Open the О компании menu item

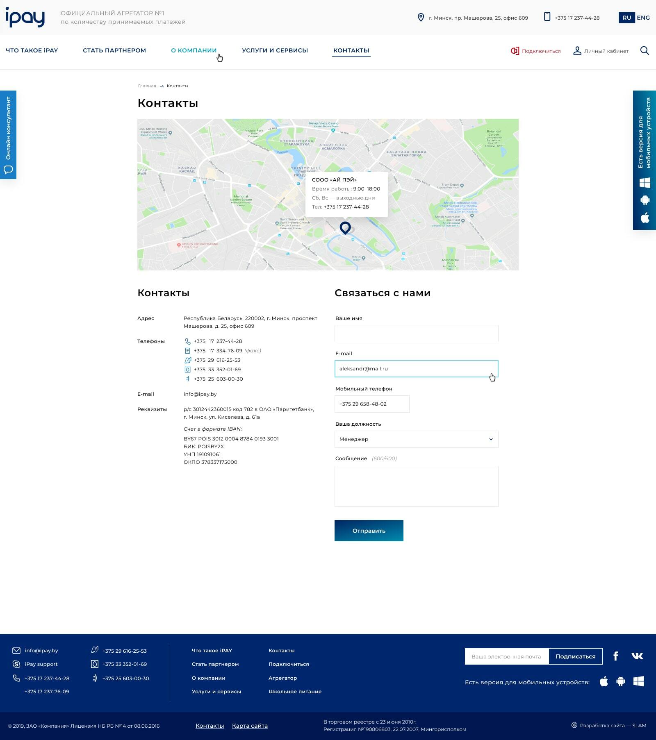pyautogui.click(x=194, y=50)
